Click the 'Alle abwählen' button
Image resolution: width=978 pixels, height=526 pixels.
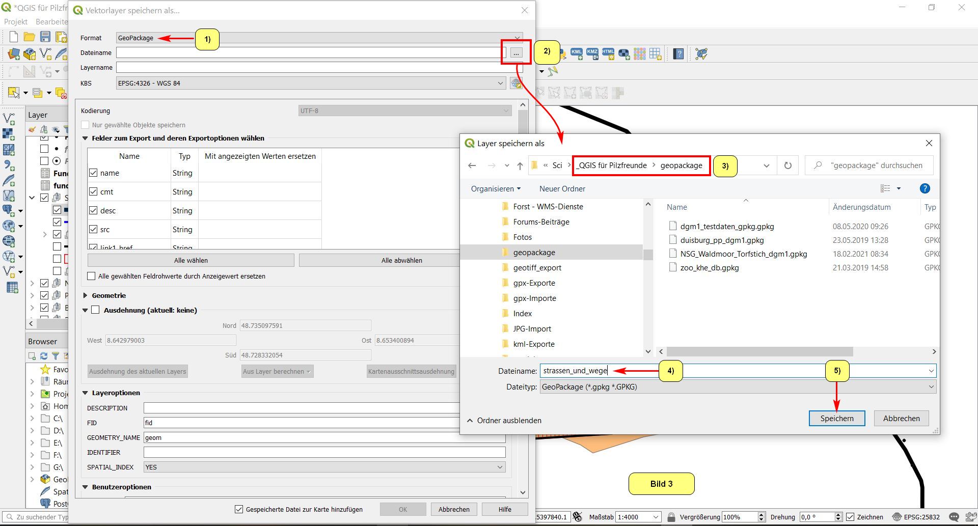[x=401, y=261]
